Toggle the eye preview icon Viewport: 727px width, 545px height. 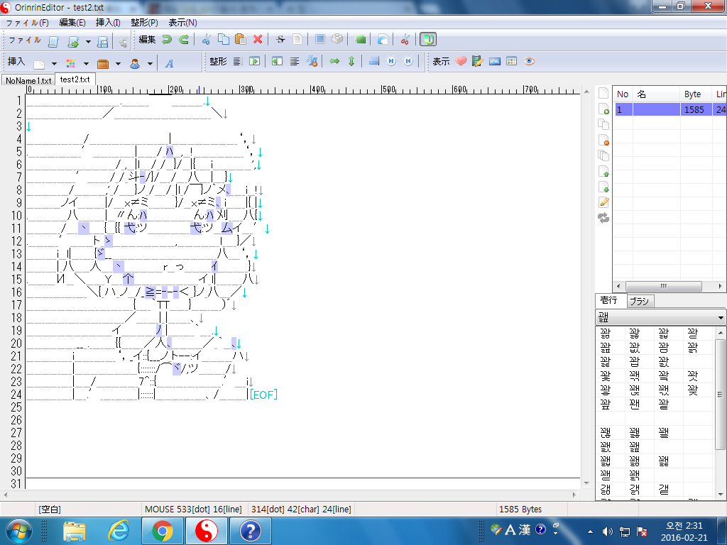point(529,62)
